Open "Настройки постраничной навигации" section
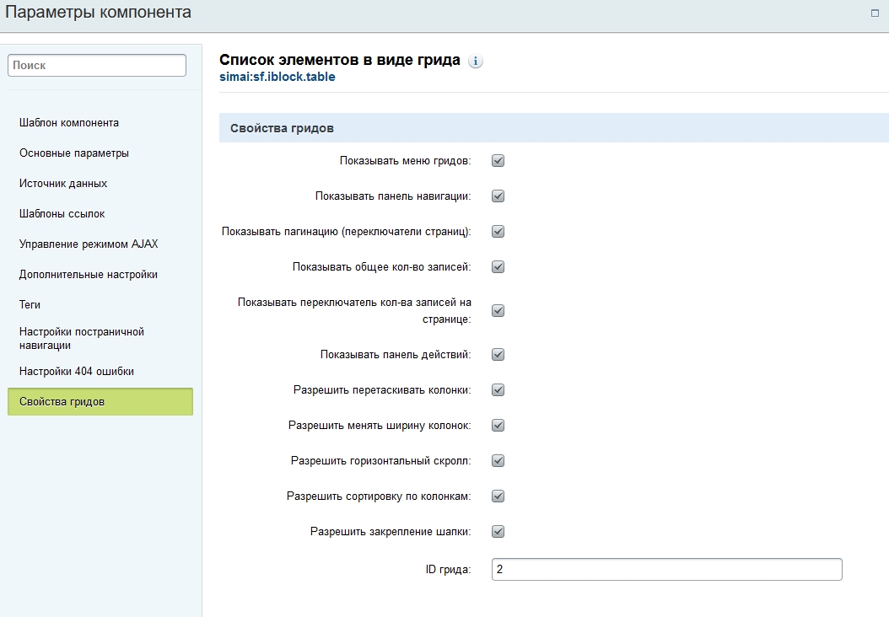Image resolution: width=889 pixels, height=617 pixels. [82, 339]
